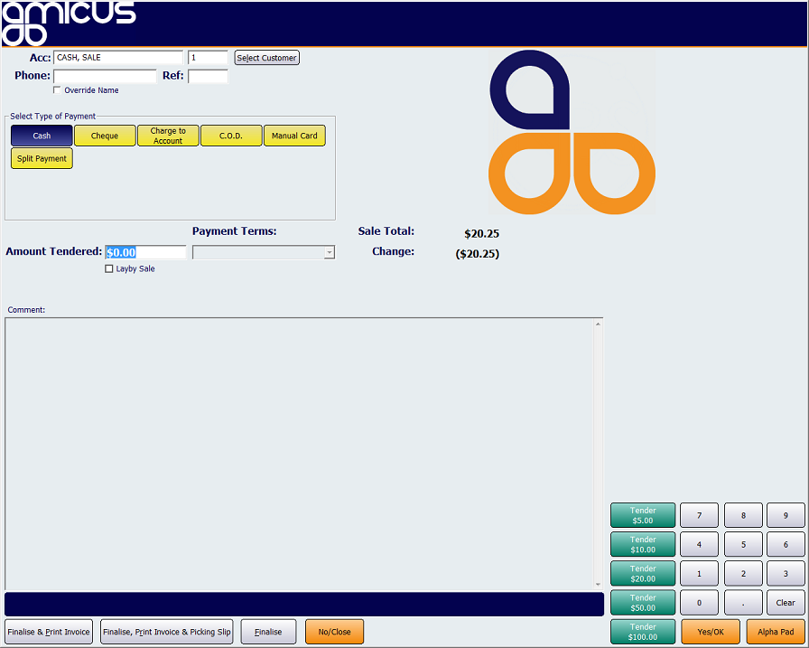Select Cash payment type
The height and width of the screenshot is (648, 809).
point(42,136)
